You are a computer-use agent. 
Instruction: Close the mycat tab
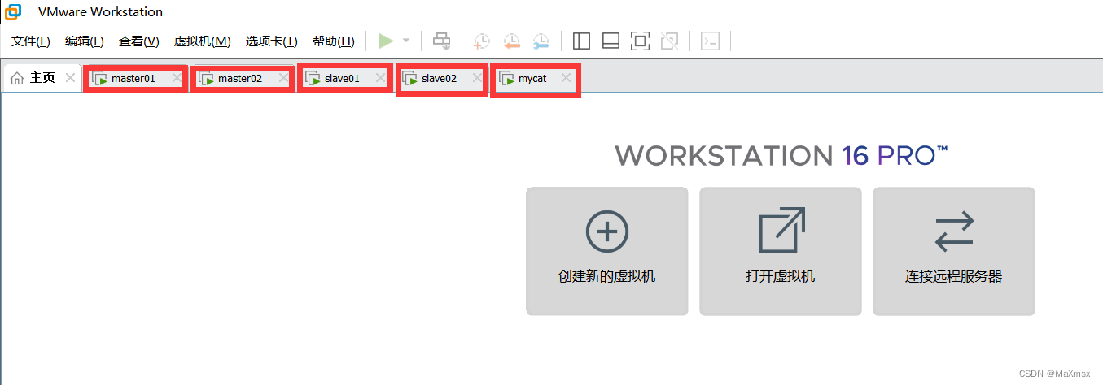tap(567, 78)
